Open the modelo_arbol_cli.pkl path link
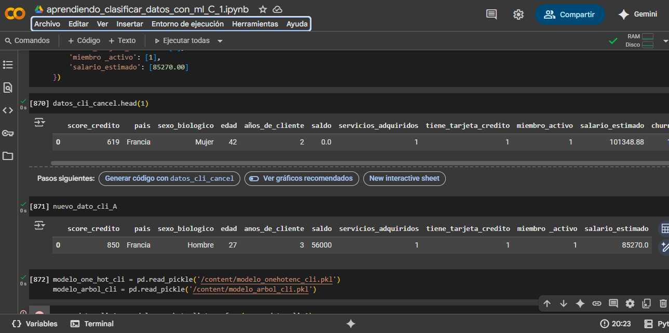The image size is (669, 333). click(x=252, y=289)
